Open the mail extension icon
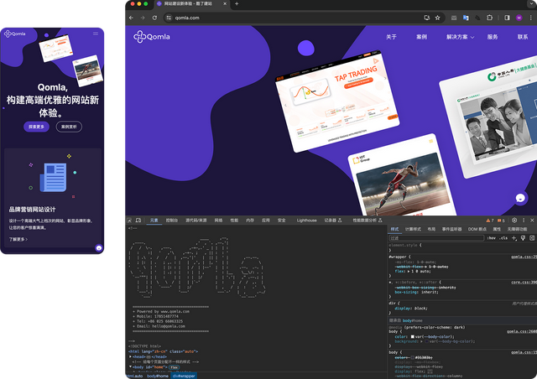 [x=454, y=18]
